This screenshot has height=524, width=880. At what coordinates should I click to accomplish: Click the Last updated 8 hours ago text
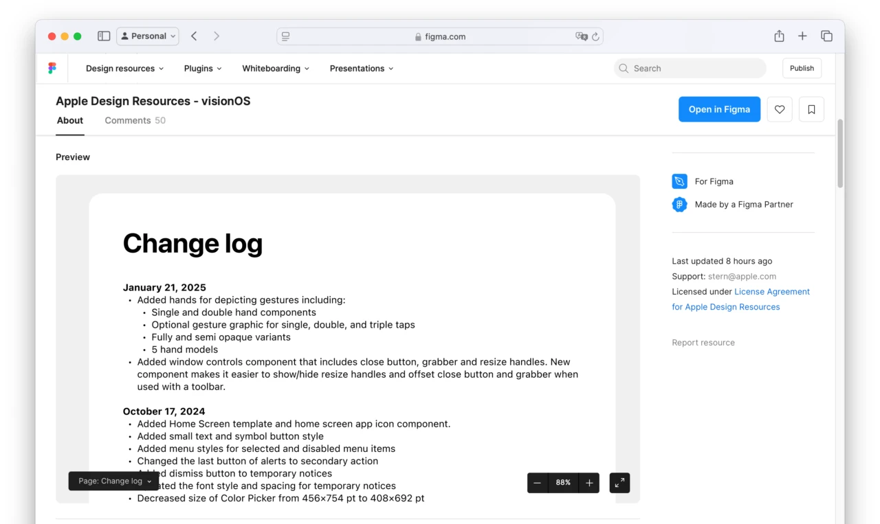[722, 261]
